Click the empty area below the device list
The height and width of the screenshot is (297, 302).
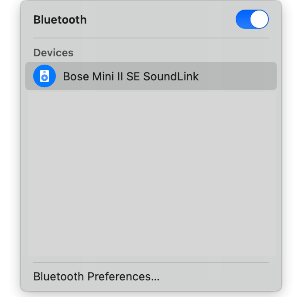point(151,175)
